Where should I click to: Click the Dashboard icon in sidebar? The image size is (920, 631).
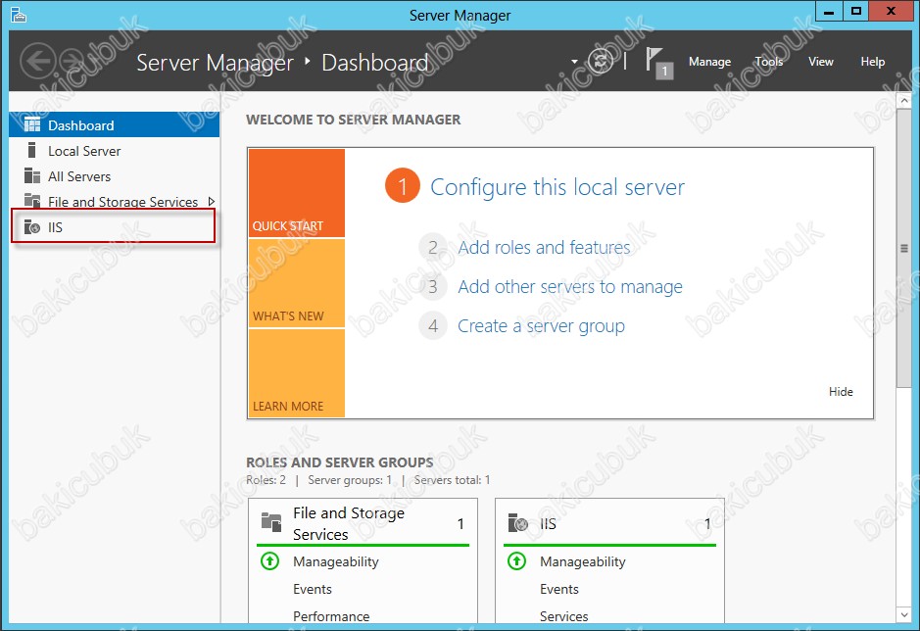coord(32,124)
